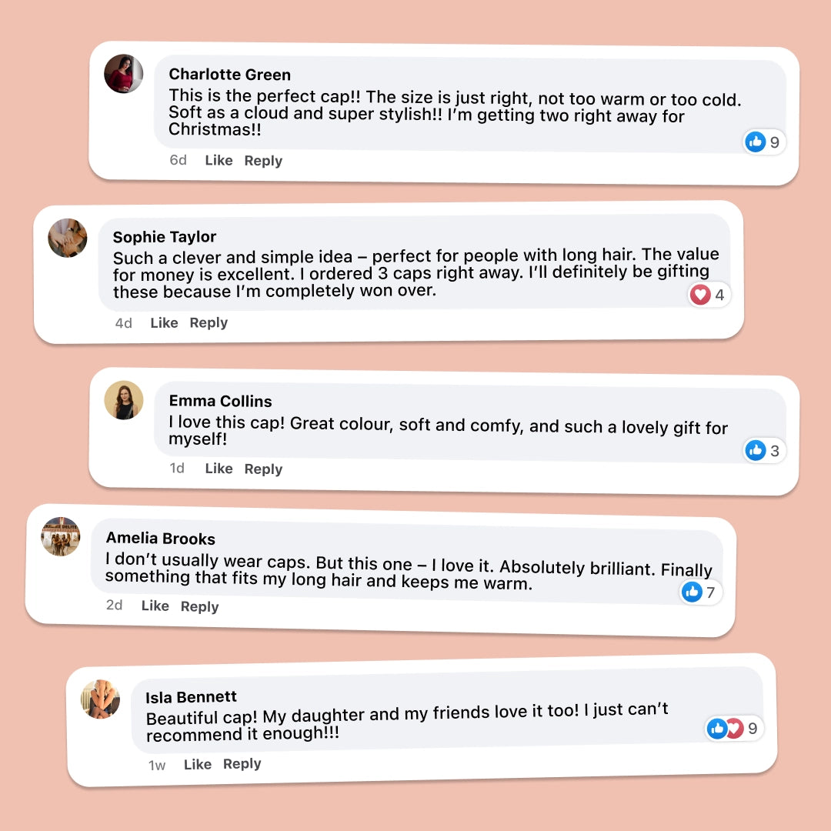The height and width of the screenshot is (831, 831).
Task: Like Isla Bennett's comment
Action: [197, 764]
